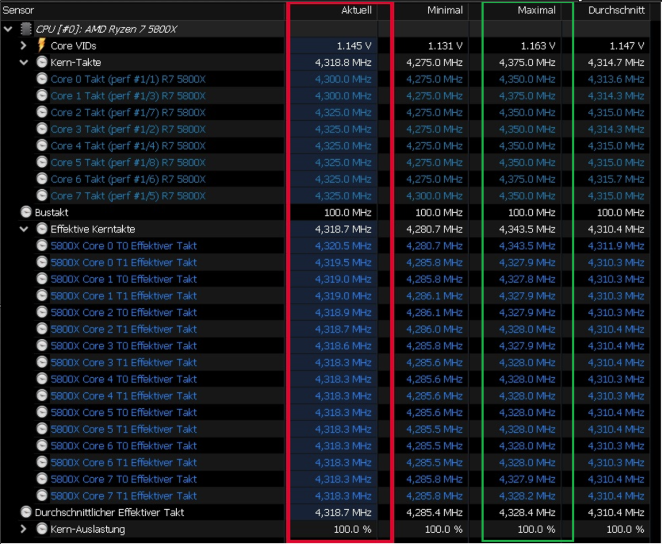Click the icon beside Kern-Auslastung
Screen dimensions: 662x544
click(x=42, y=529)
